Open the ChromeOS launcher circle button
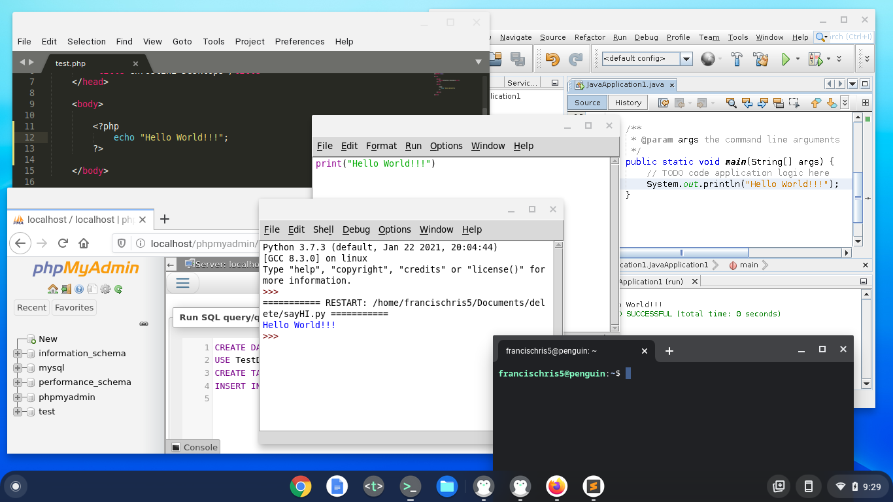 tap(16, 486)
